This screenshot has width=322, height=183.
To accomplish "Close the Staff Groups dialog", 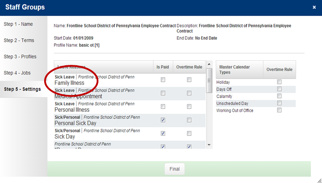I will coord(314,8).
